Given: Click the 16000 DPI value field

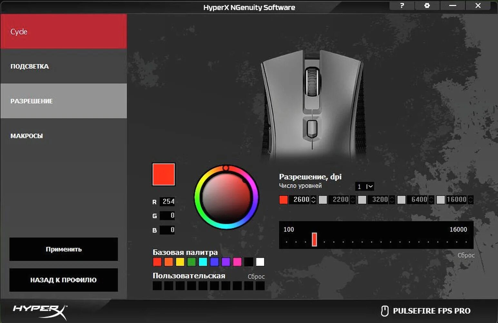Looking at the screenshot, I should (x=457, y=200).
